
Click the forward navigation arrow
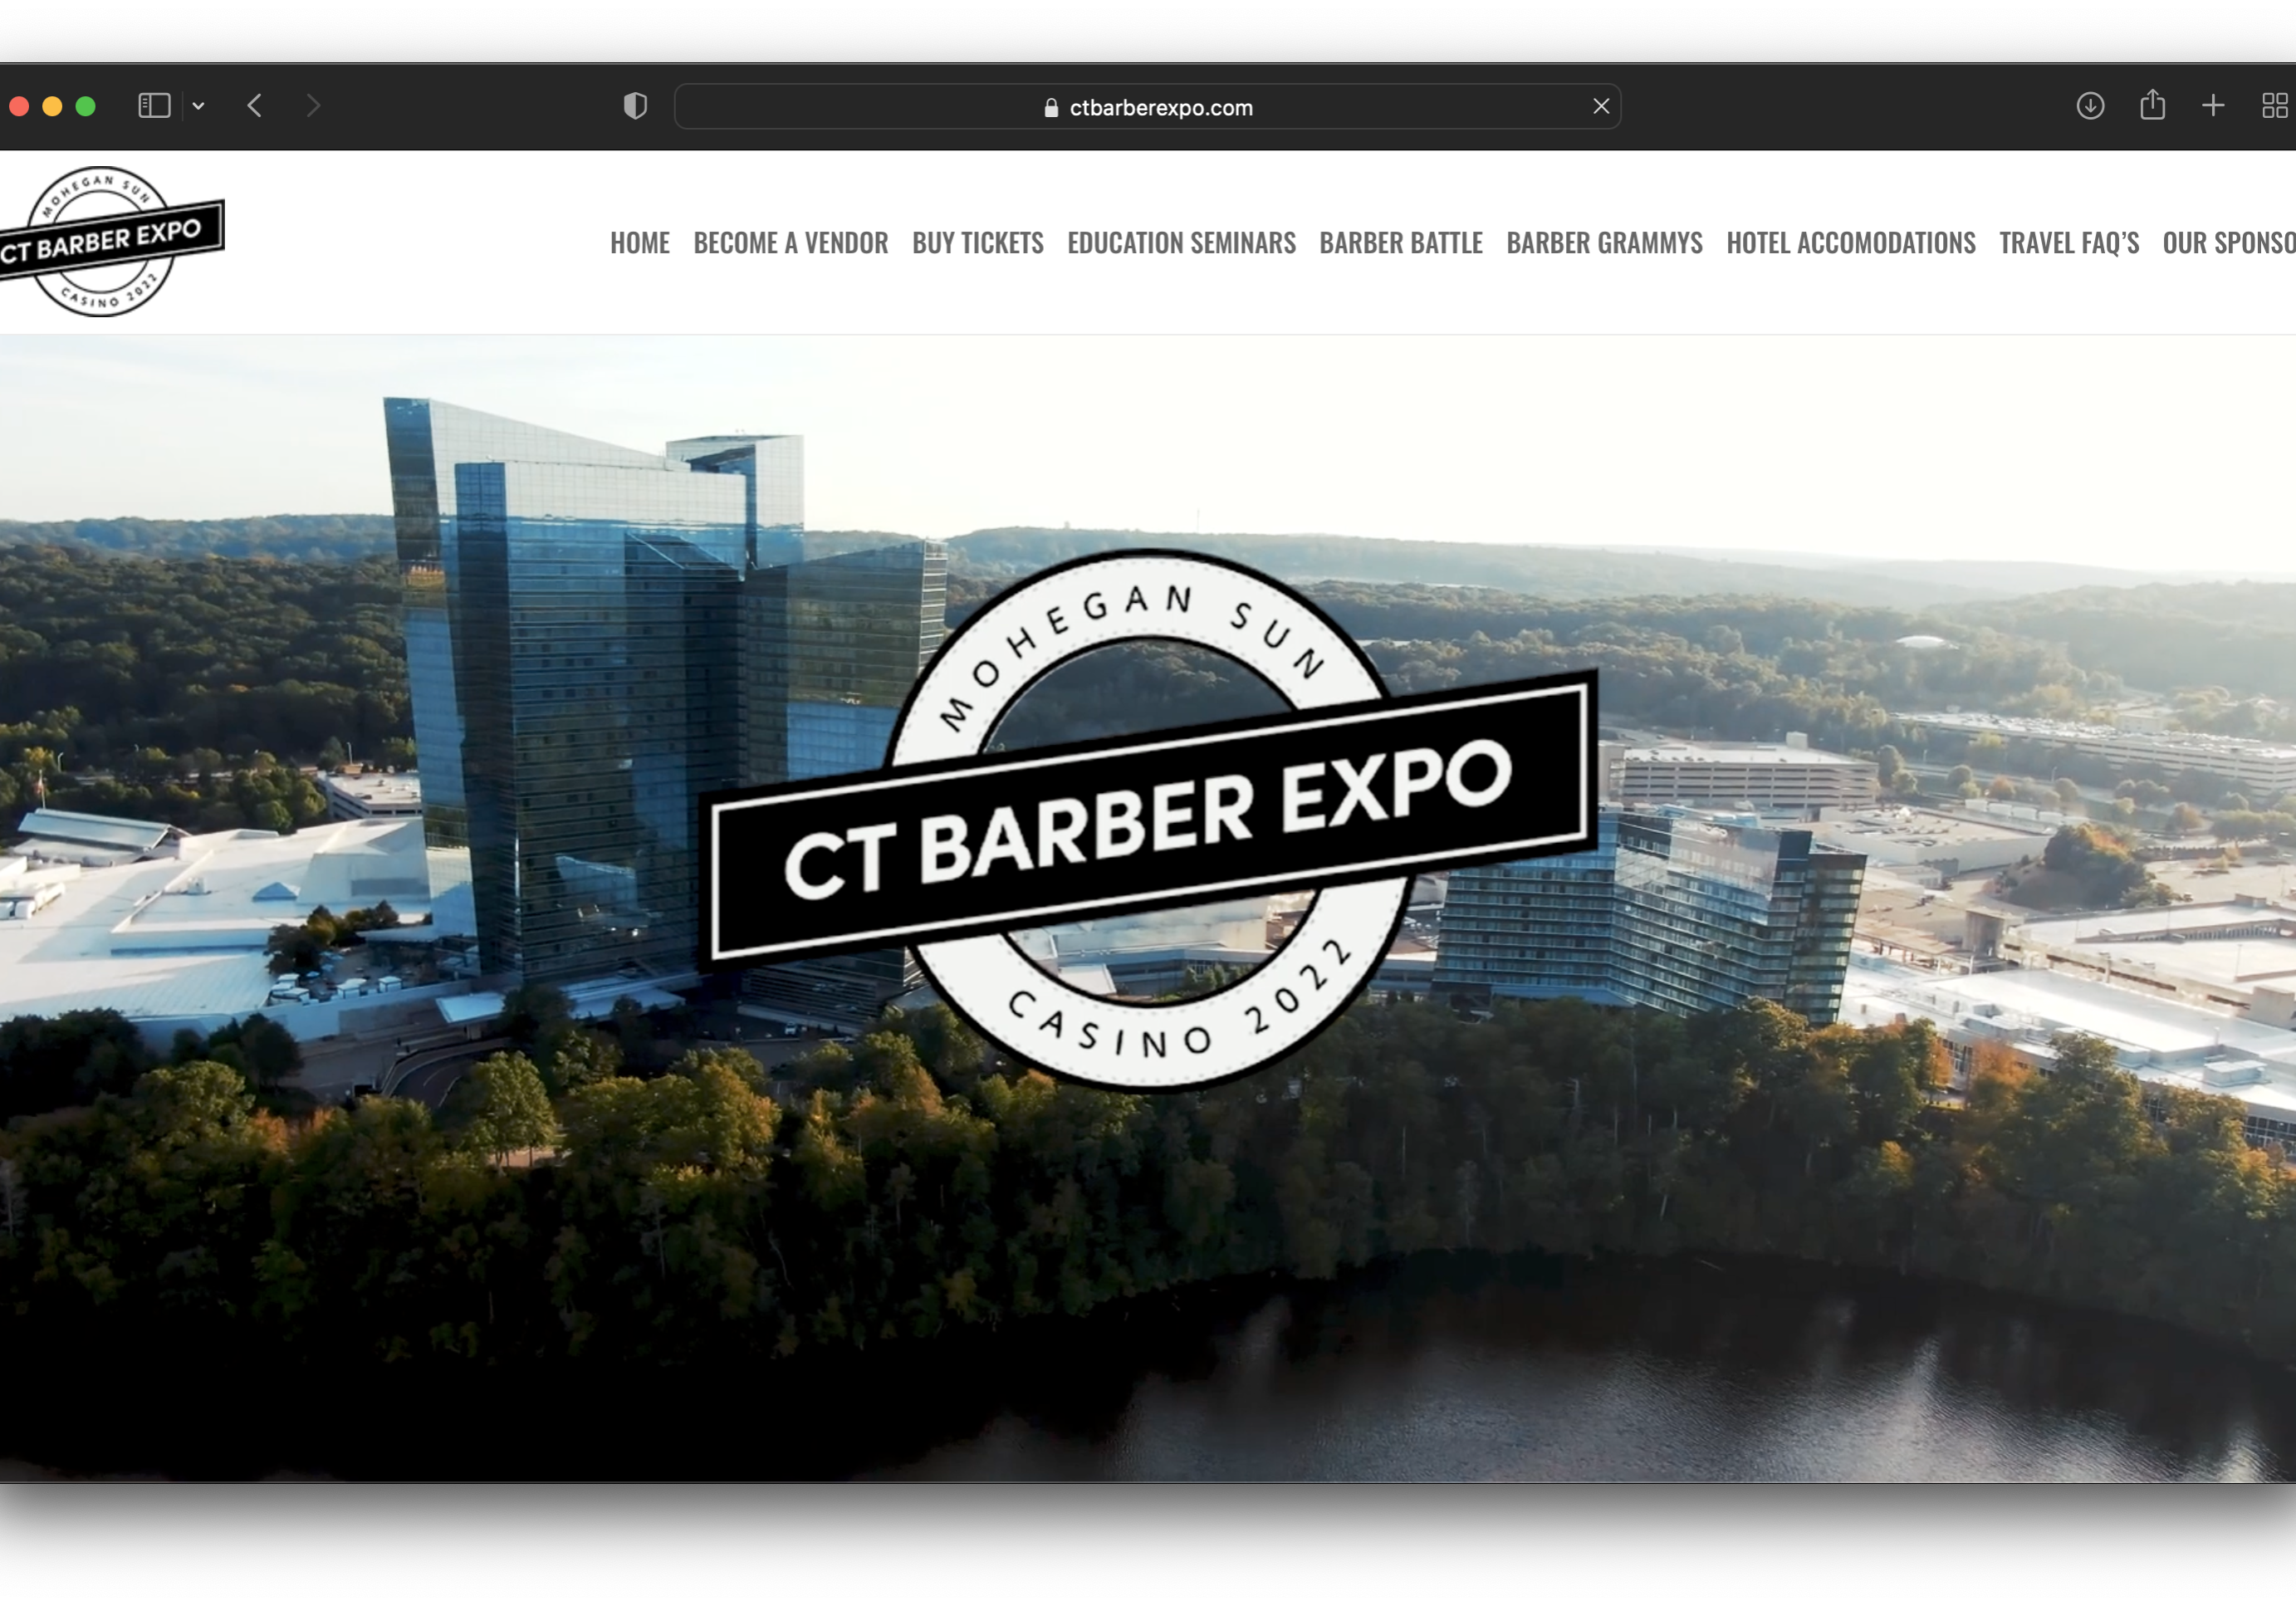[x=313, y=106]
